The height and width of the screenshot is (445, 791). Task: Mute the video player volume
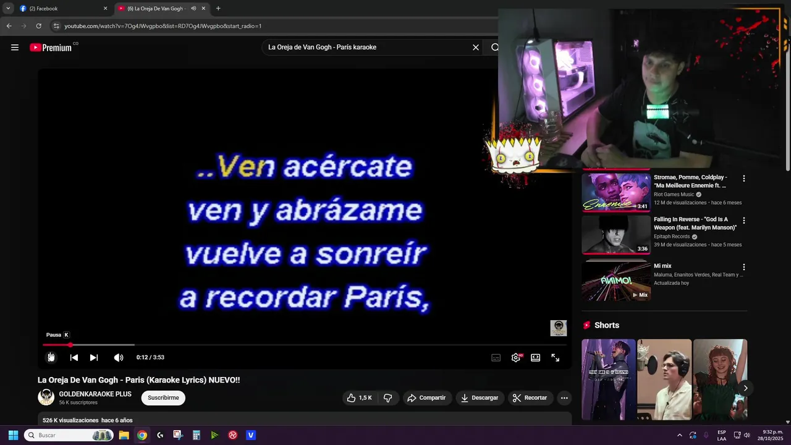[119, 357]
